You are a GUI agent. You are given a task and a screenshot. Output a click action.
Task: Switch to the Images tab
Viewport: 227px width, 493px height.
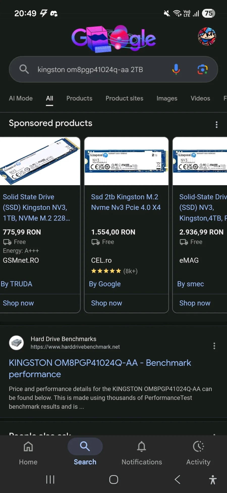pyautogui.click(x=167, y=98)
